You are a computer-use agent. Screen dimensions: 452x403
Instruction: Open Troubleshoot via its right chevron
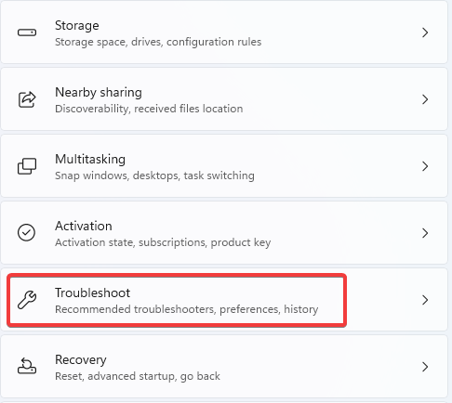(x=425, y=300)
